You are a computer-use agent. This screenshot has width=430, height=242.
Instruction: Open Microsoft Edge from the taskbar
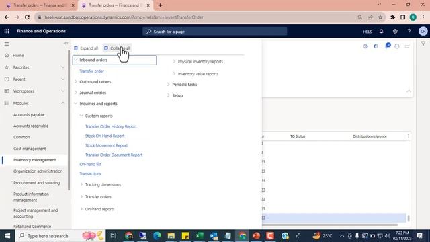point(157,236)
